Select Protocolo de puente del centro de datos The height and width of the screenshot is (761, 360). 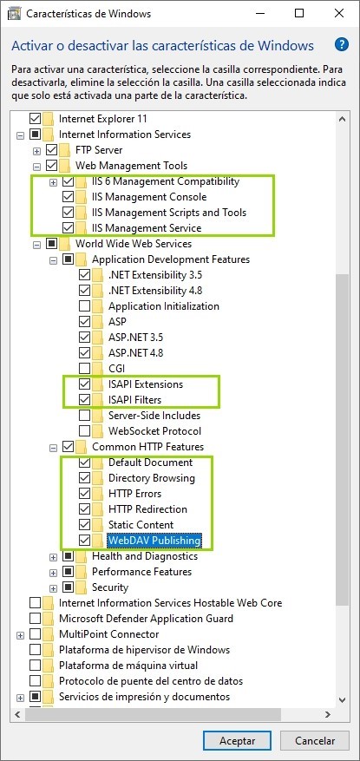[150, 681]
